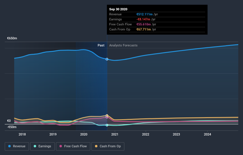Click the Analysts Forecasts label
Screen dimensions: 243x155
point(123,45)
